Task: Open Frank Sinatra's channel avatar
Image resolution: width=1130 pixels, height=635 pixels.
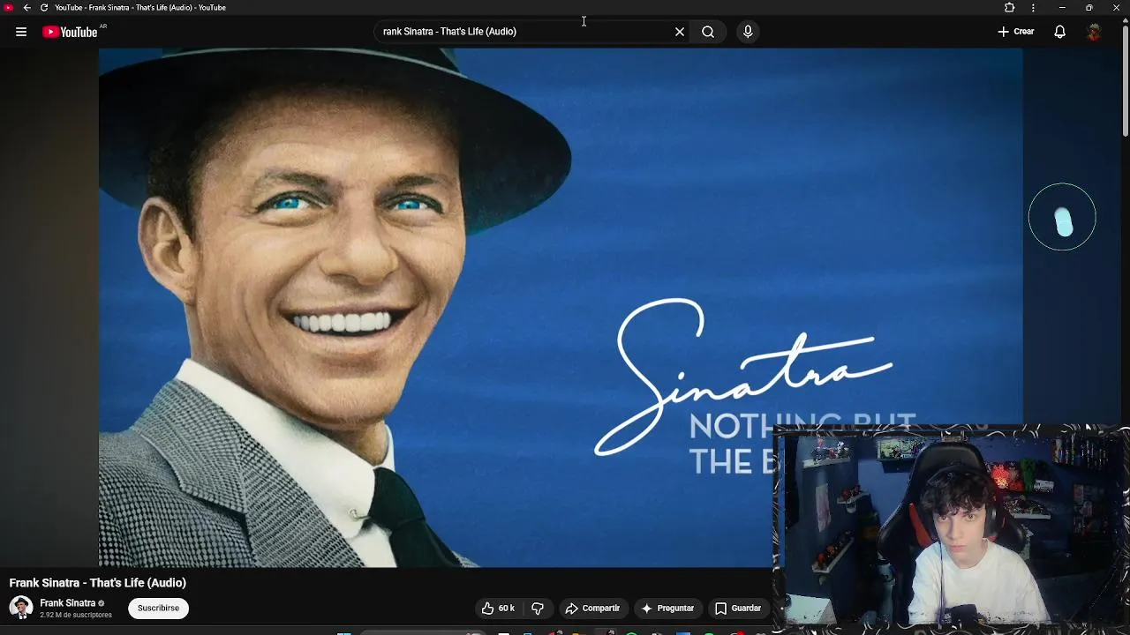Action: click(x=21, y=608)
